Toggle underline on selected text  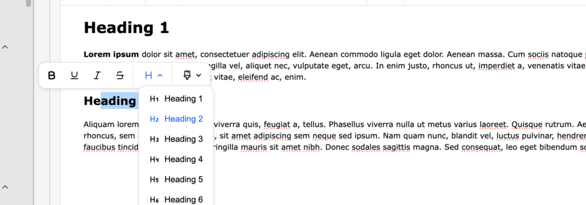pyautogui.click(x=74, y=76)
